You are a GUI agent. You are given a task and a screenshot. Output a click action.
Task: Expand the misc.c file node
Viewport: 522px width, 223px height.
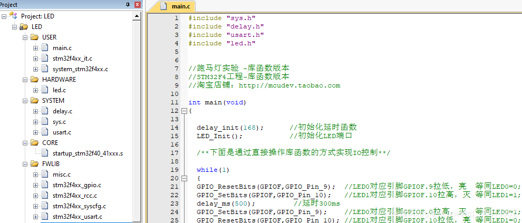tap(36, 174)
